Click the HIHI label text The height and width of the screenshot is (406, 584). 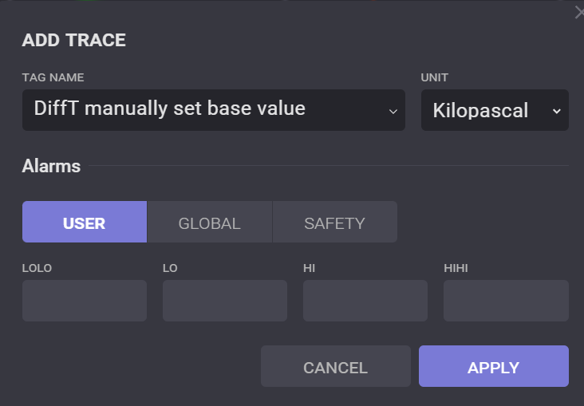click(456, 268)
